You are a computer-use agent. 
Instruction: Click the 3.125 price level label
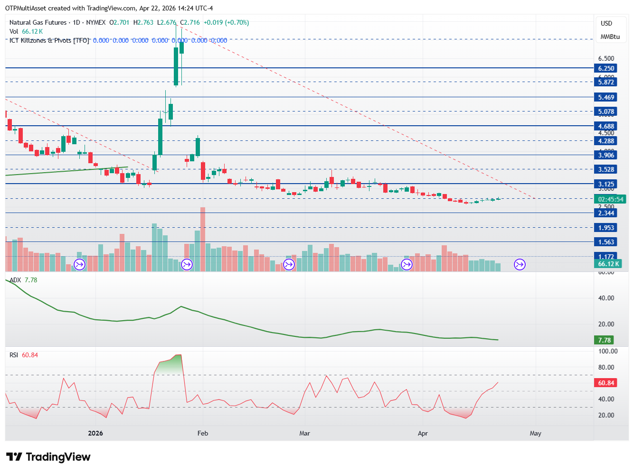[606, 184]
